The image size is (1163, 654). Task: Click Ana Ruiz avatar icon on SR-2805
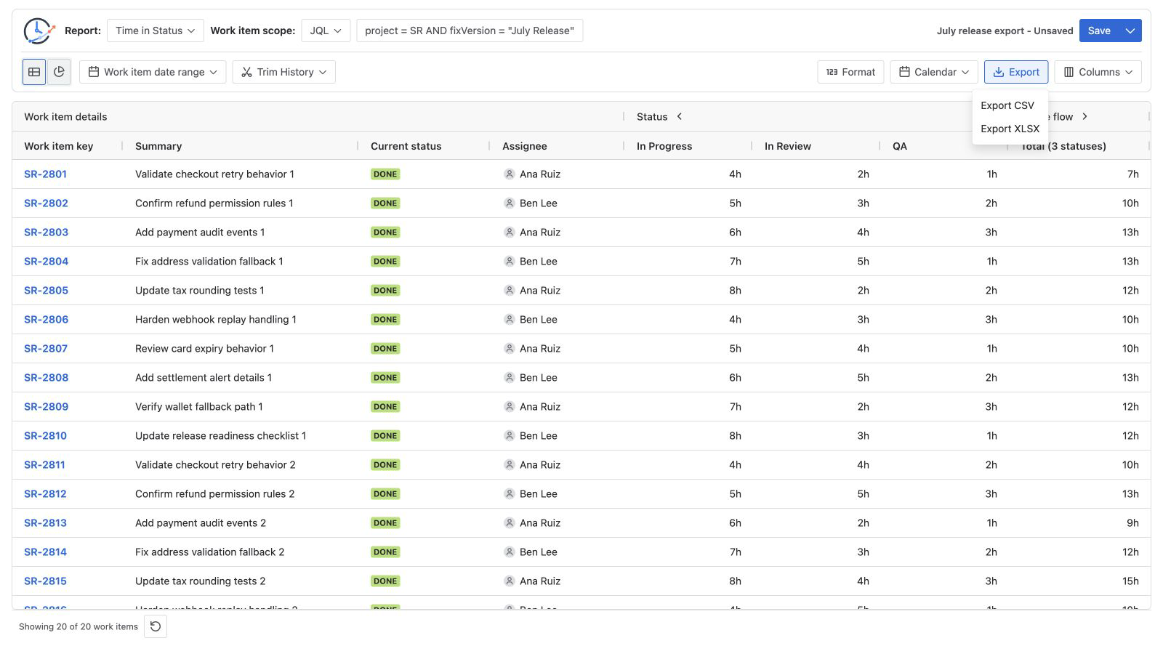point(510,291)
